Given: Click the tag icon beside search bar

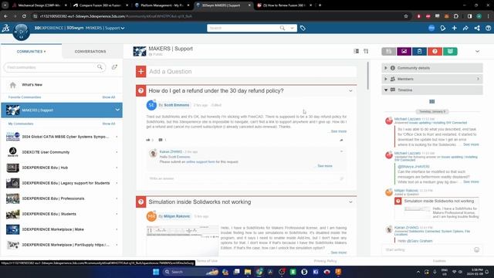Looking at the screenshot, I should pos(303,28).
